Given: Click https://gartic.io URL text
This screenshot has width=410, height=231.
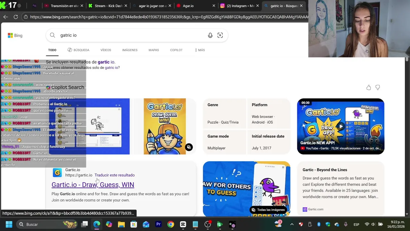Looking at the screenshot, I should pyautogui.click(x=79, y=175).
